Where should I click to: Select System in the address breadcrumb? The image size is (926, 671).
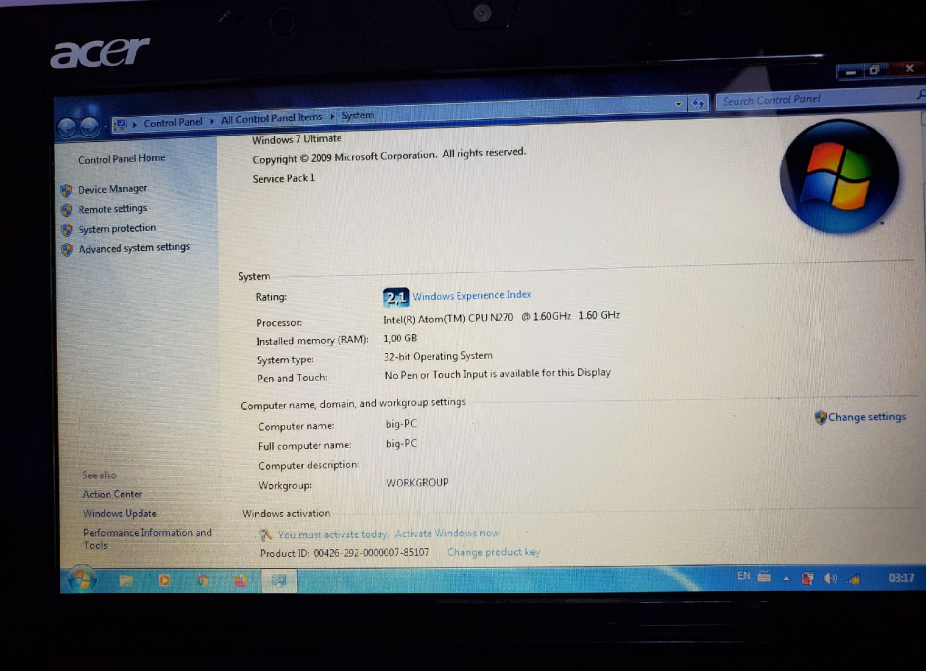[x=358, y=116]
